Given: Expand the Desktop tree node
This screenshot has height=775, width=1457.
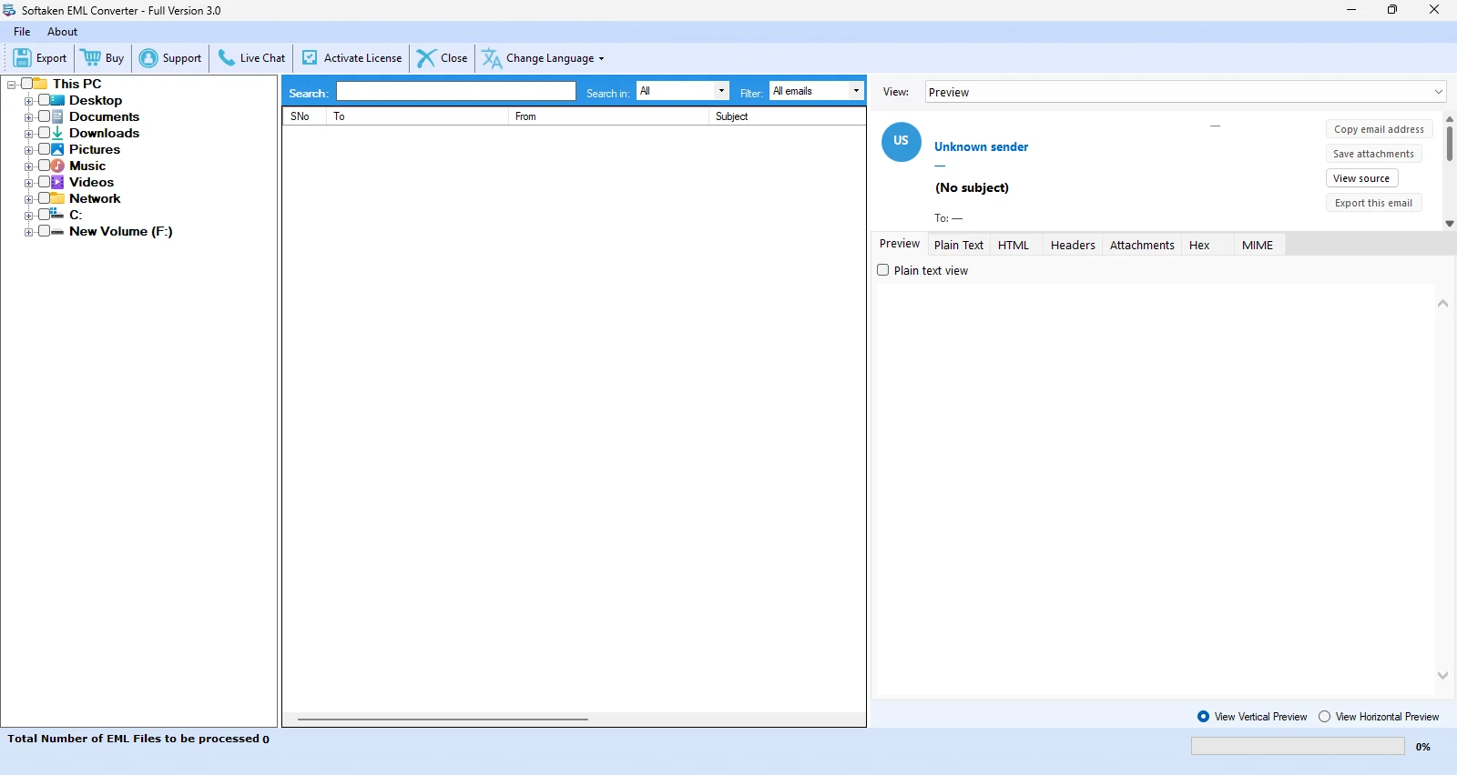Looking at the screenshot, I should click(28, 101).
